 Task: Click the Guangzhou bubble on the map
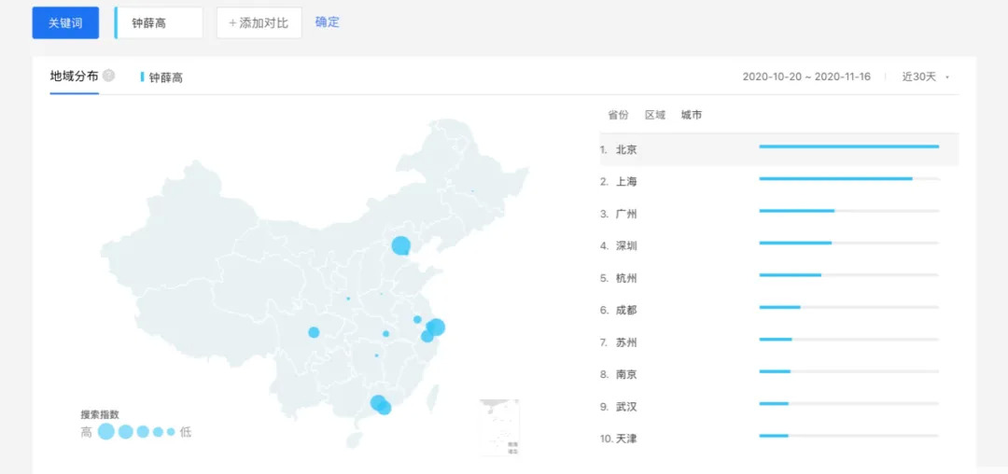point(377,403)
